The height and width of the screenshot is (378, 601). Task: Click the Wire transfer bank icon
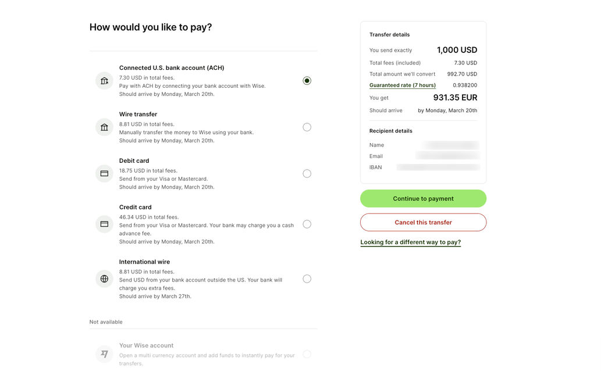104,127
